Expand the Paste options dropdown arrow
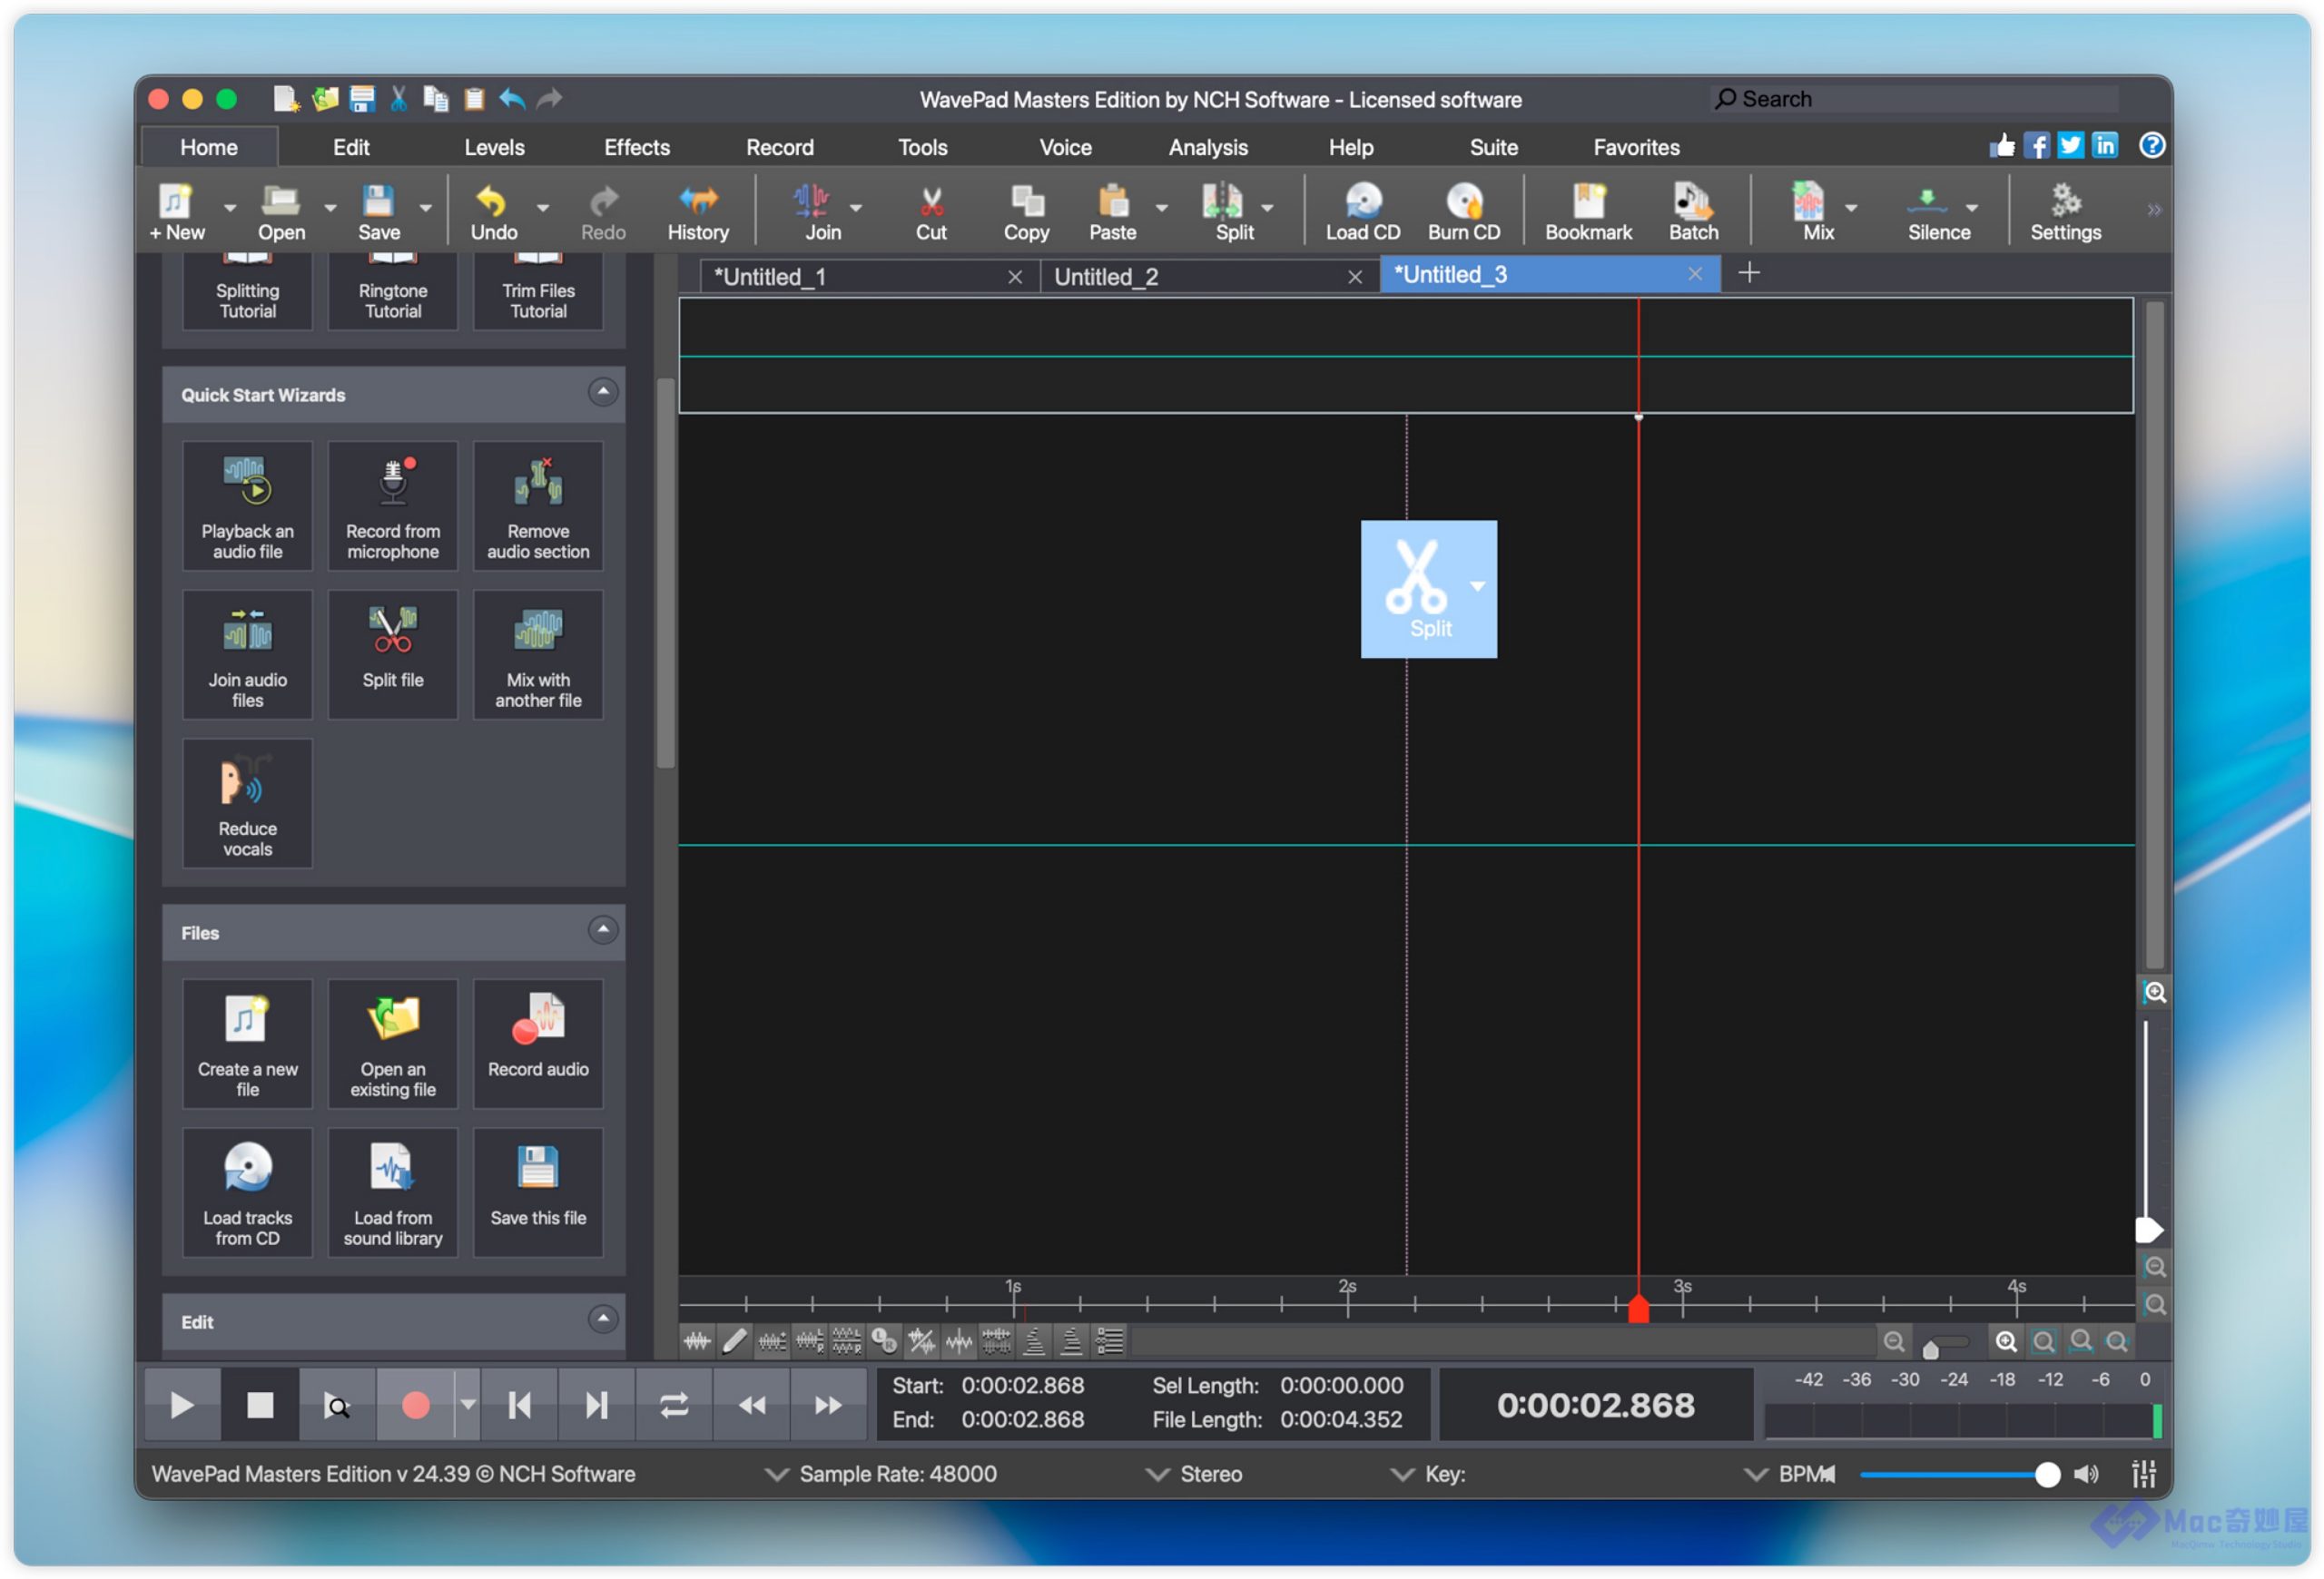 point(1161,208)
